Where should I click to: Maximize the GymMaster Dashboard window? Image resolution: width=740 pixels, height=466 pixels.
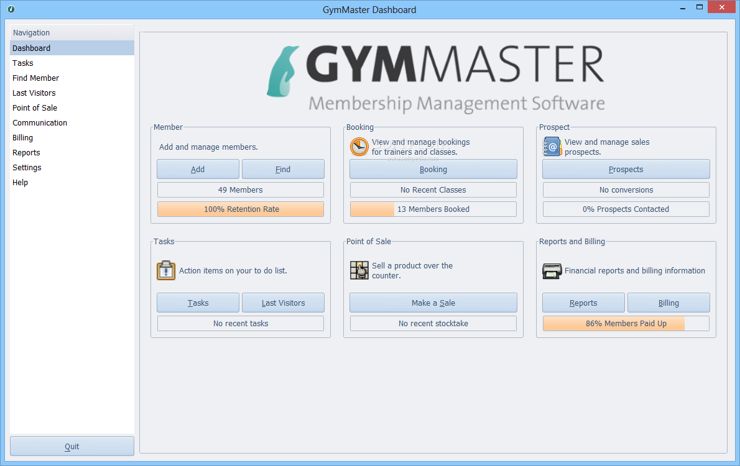pos(700,7)
